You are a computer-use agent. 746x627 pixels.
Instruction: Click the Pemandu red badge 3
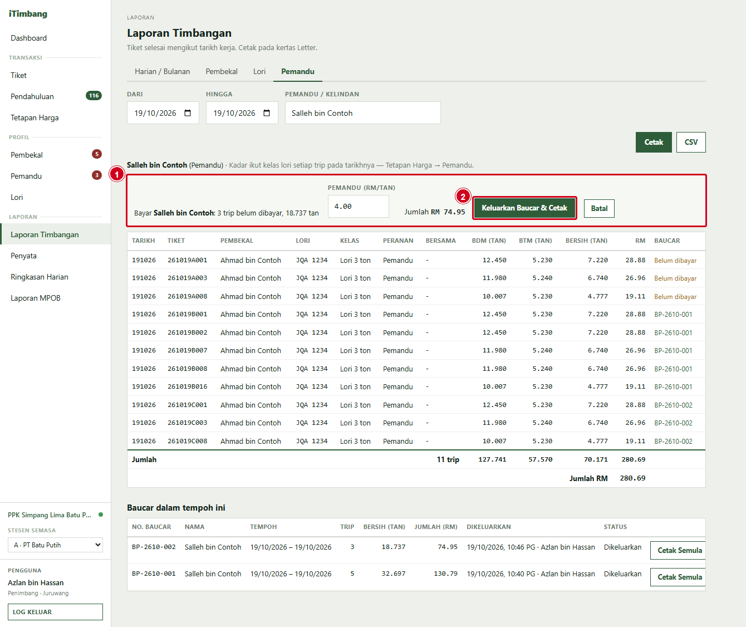[97, 175]
